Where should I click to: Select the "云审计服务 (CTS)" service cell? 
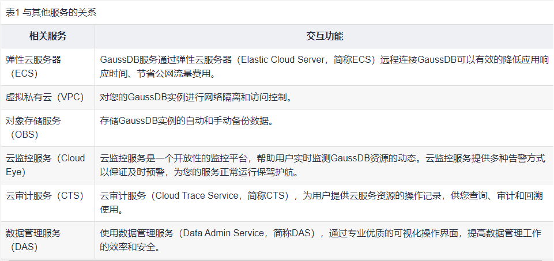[x=45, y=196]
